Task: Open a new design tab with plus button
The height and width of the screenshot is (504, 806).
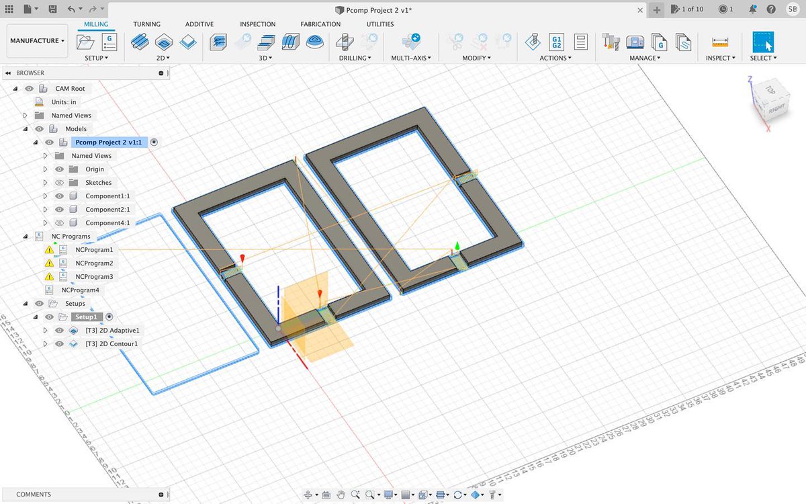Action: (656, 9)
